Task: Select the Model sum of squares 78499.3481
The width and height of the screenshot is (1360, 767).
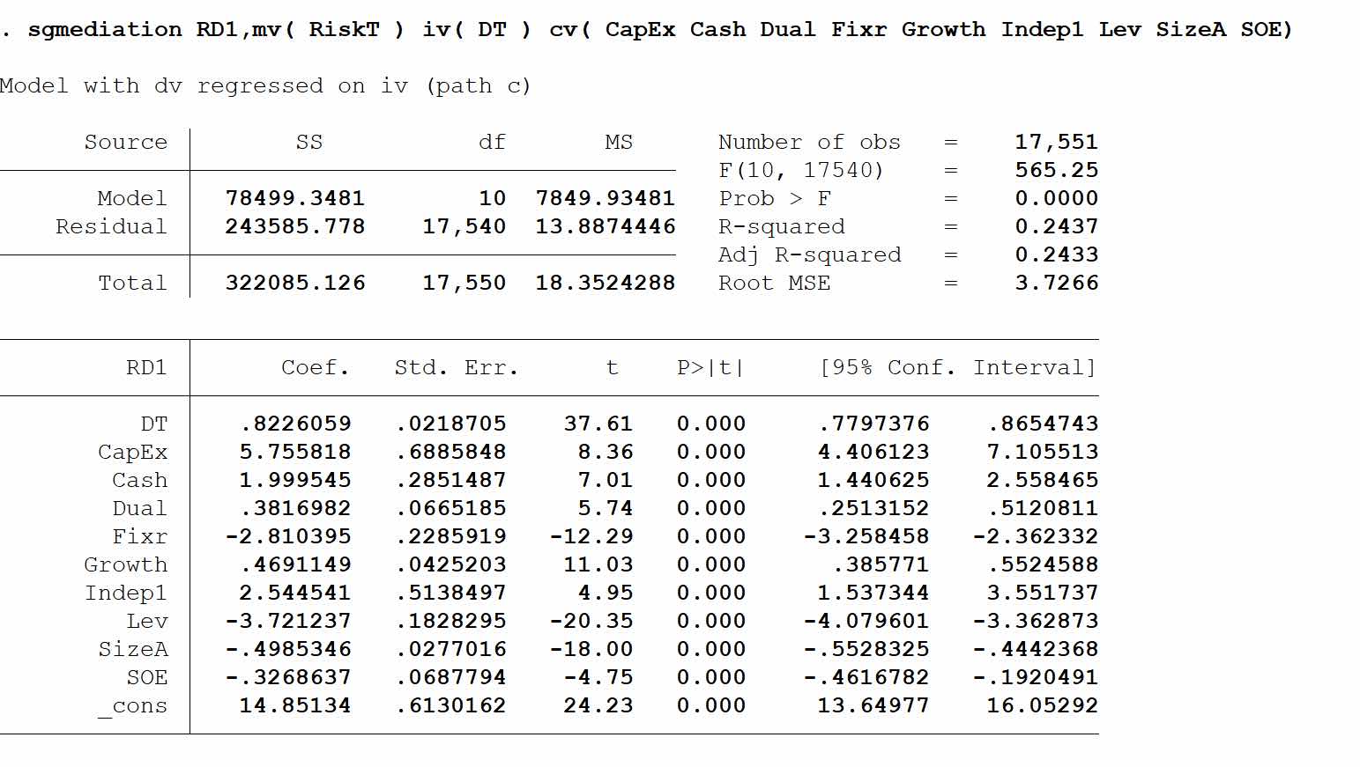Action: pyautogui.click(x=294, y=199)
